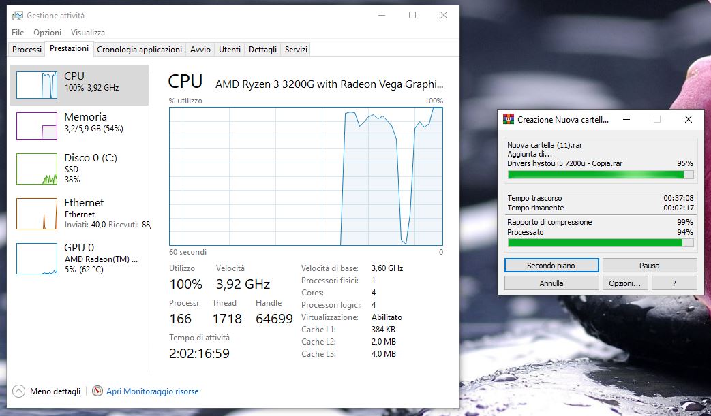Viewport: 711px width, 416px height.
Task: Click the 60 secondi graph axis label
Action: pos(187,252)
